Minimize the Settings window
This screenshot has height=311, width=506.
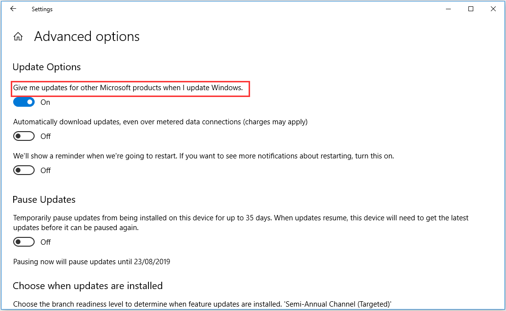pyautogui.click(x=448, y=9)
